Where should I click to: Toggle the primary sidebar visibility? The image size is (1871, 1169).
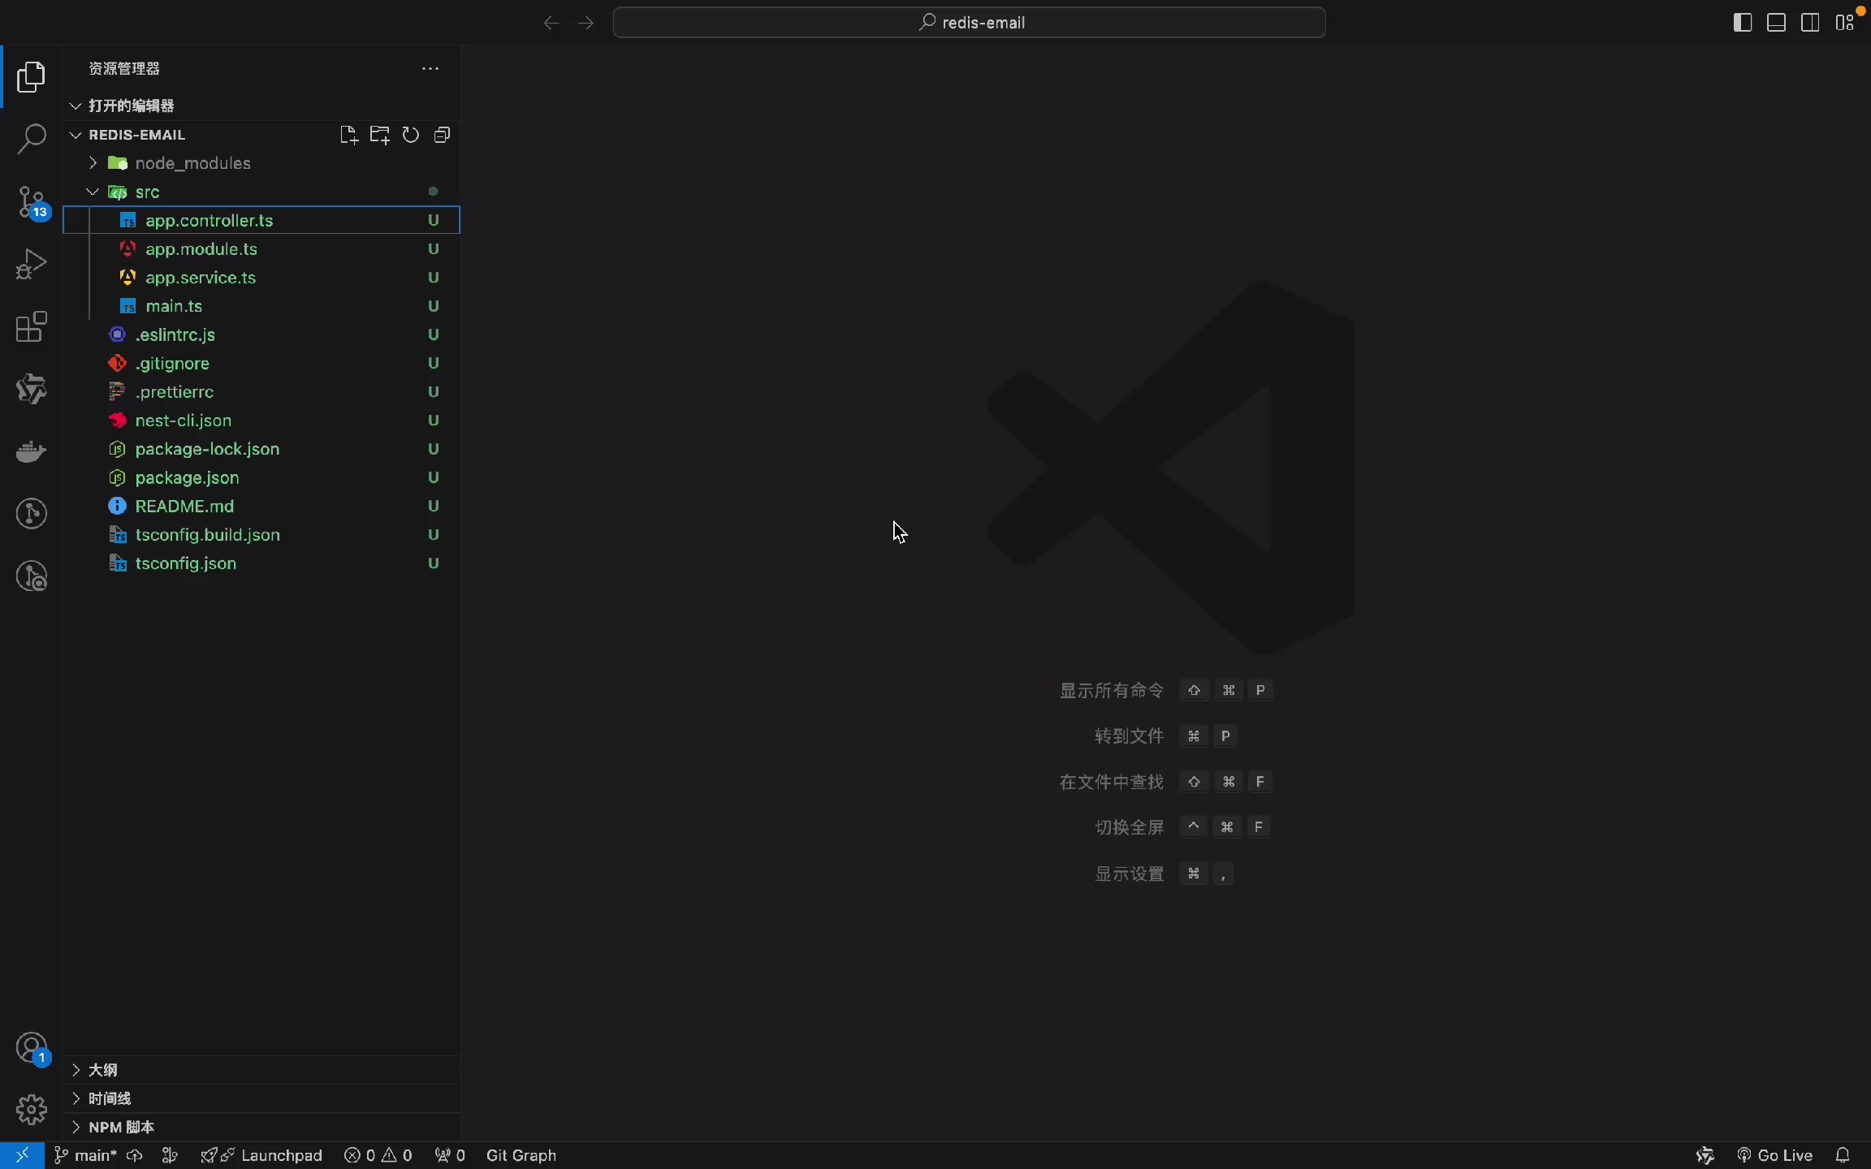1741,22
